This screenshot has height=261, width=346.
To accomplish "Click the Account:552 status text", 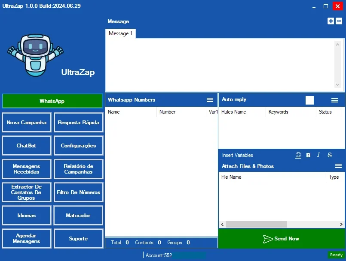I will pos(159,255).
